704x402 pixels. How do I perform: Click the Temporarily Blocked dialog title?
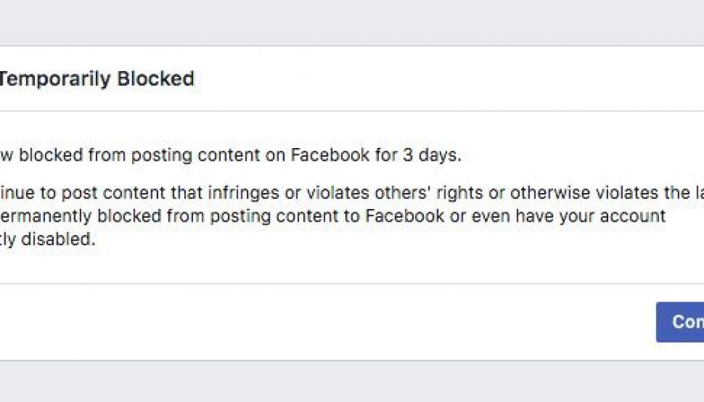pyautogui.click(x=96, y=78)
